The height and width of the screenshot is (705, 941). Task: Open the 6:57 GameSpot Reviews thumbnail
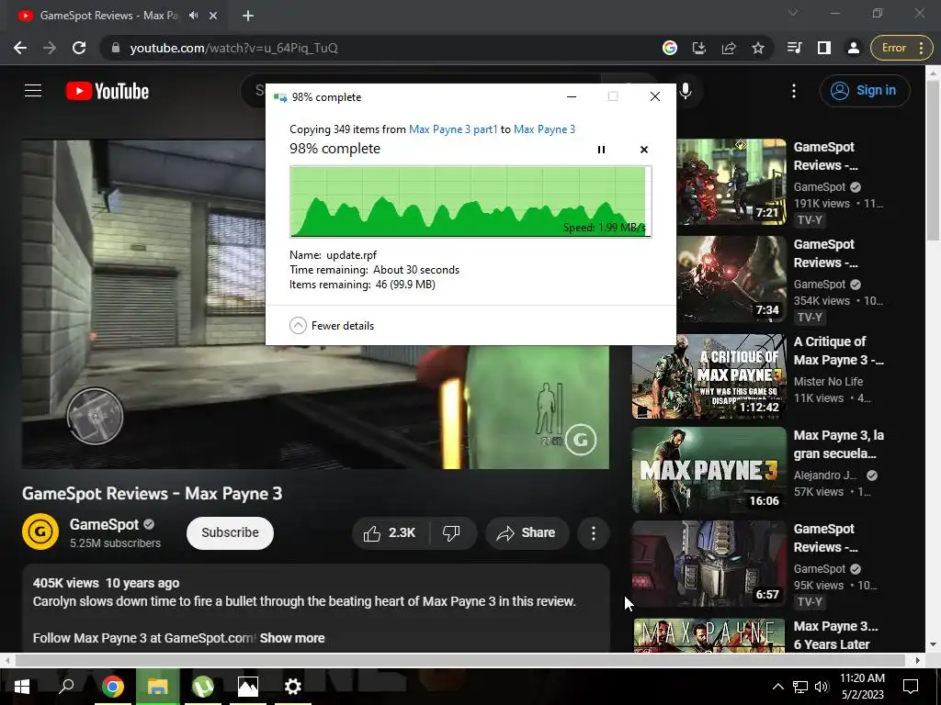coord(709,564)
